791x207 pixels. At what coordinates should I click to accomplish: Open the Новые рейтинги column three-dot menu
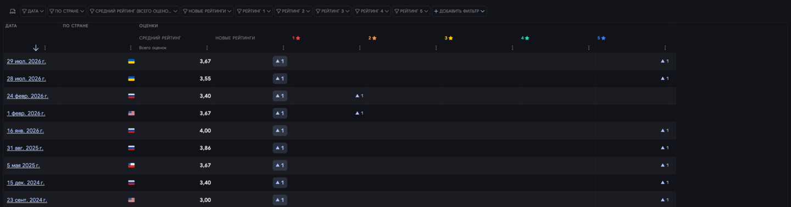point(283,48)
